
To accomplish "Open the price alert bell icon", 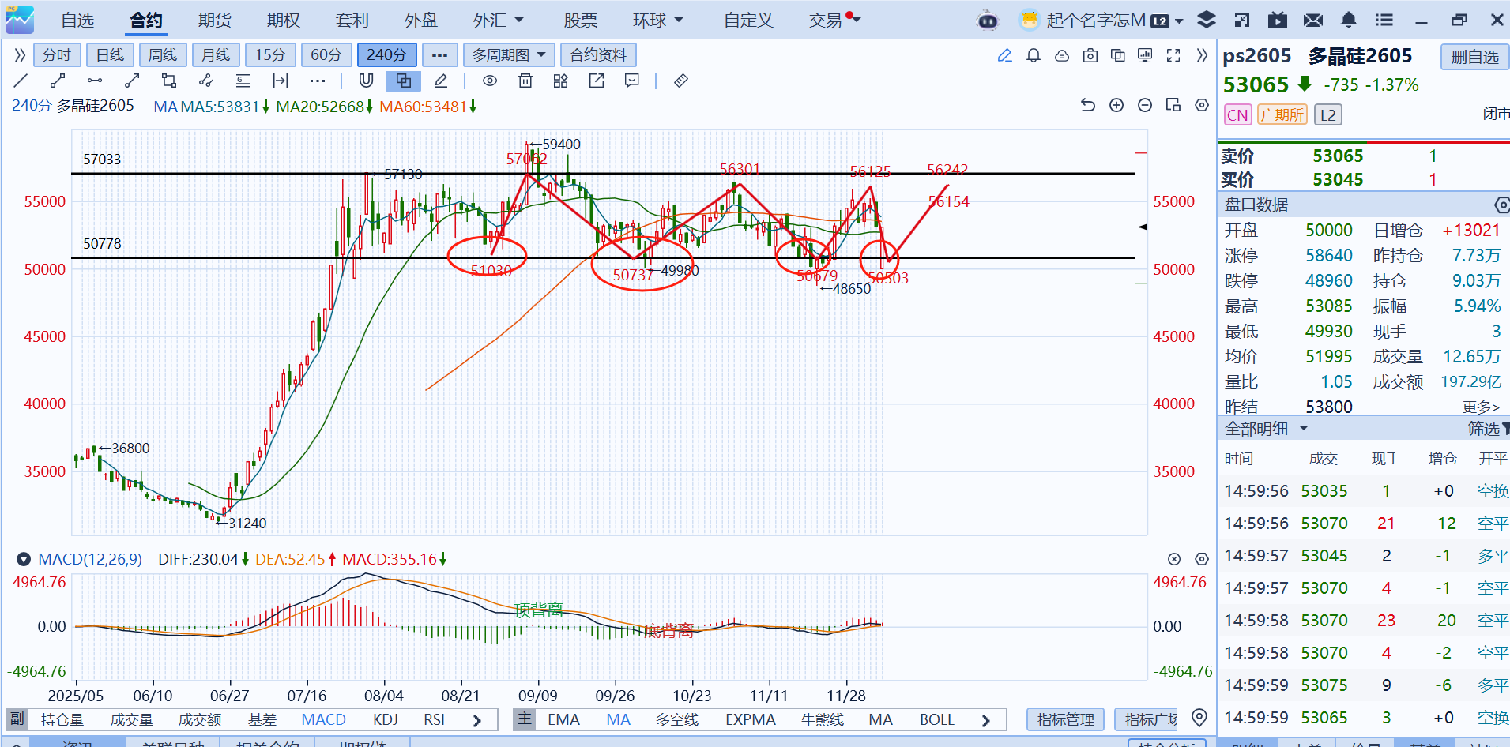I will coord(1033,55).
